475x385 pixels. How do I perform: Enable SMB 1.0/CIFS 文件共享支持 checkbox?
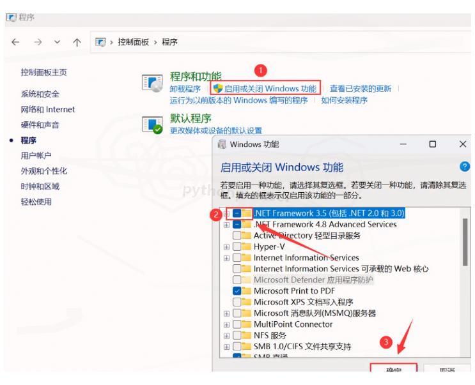(x=237, y=346)
